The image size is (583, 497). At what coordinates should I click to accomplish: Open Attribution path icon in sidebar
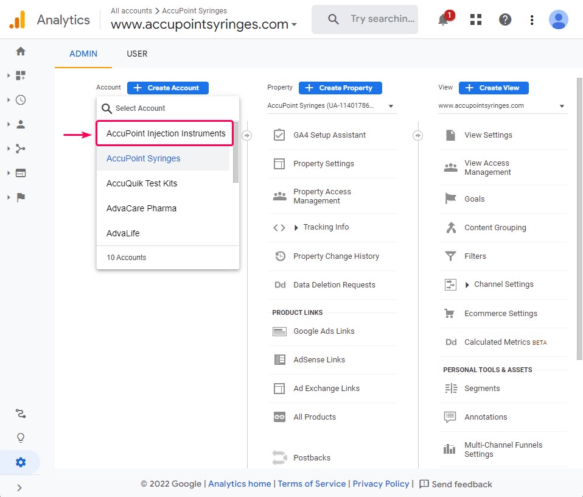pyautogui.click(x=21, y=414)
